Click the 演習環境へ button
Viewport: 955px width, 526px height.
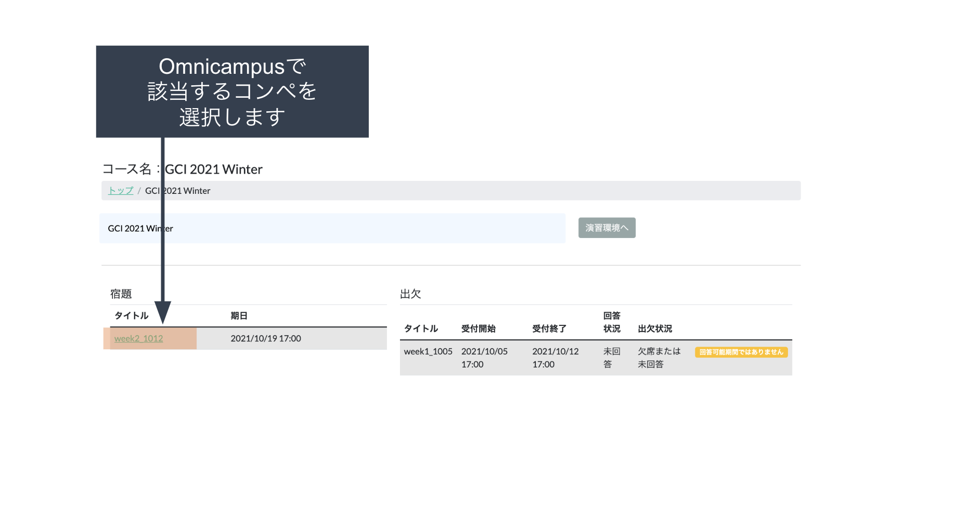[606, 228]
